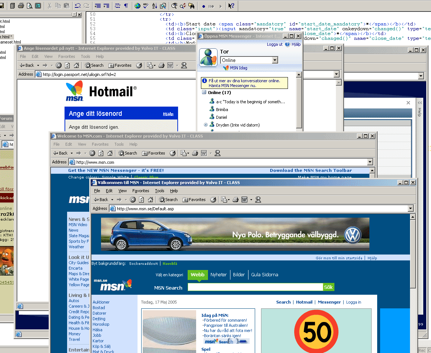Collapse the Online (17) contact group

tap(204, 92)
